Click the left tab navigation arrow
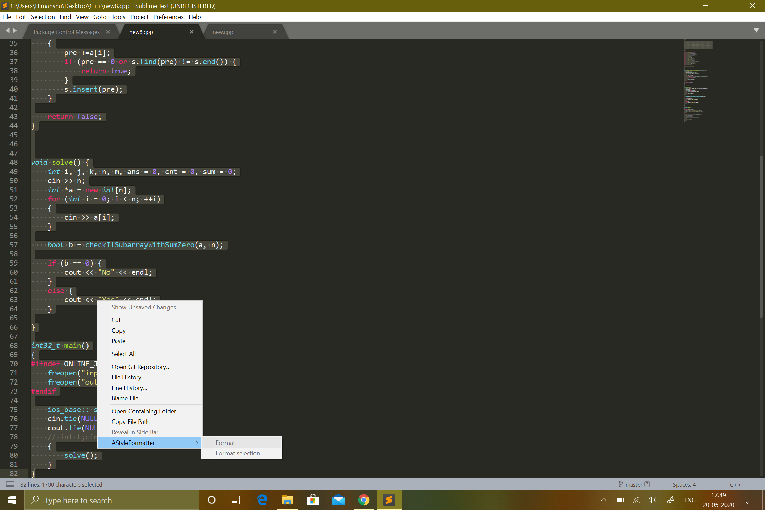The image size is (765, 510). 8,30
